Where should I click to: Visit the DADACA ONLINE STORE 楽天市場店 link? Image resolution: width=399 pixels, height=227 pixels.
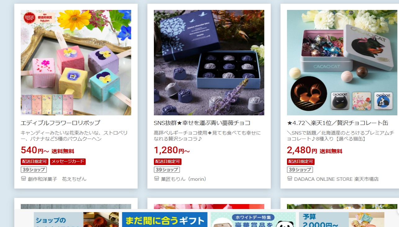tap(336, 179)
